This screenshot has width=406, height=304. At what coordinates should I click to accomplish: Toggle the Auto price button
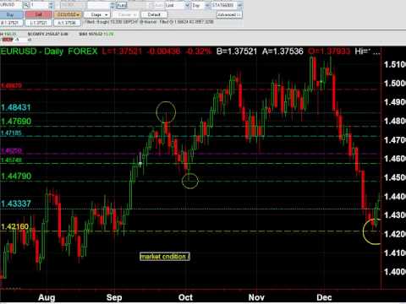point(122,5)
